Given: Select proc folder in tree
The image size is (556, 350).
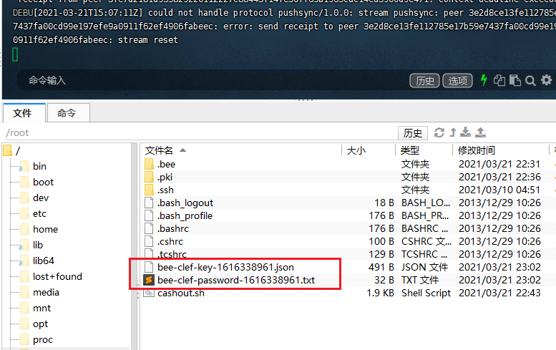Looking at the screenshot, I should [x=43, y=340].
